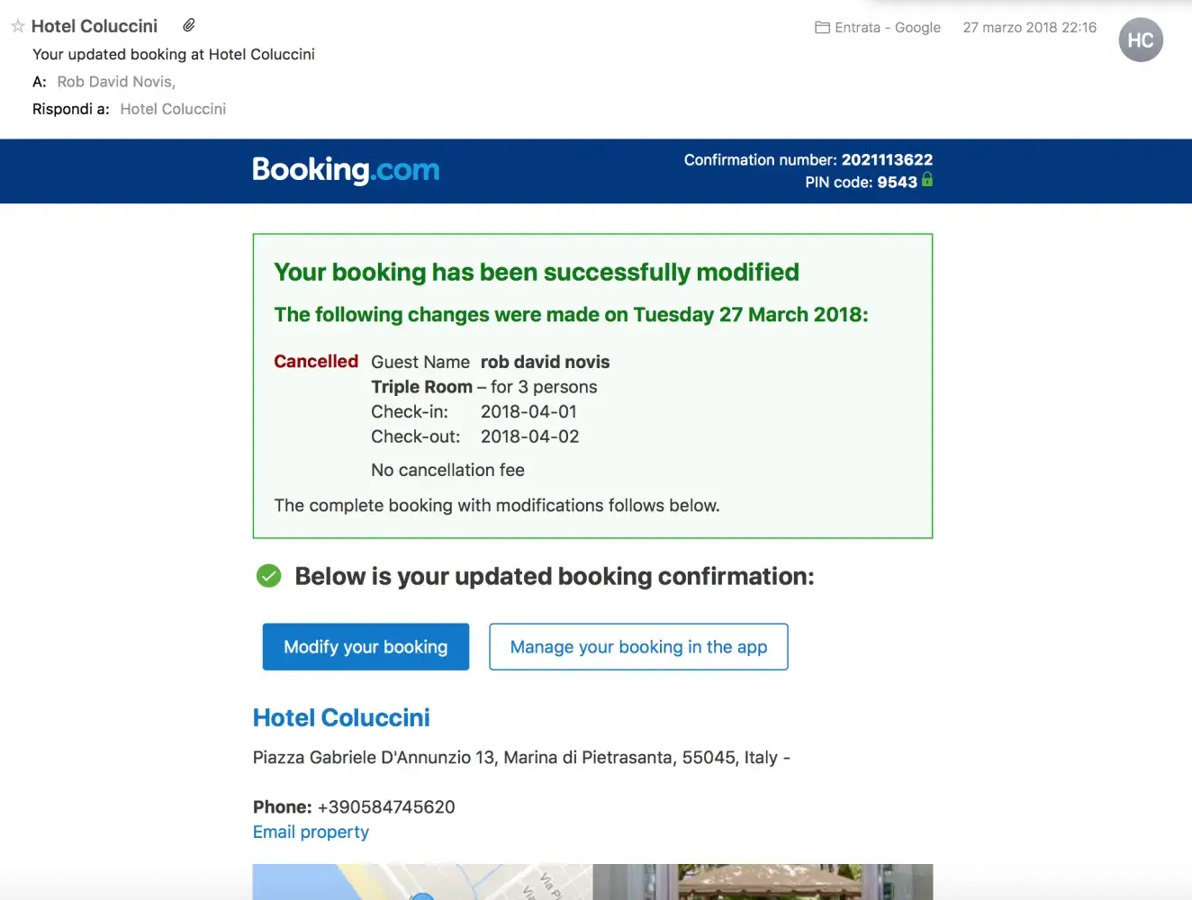Click the green checkmark confirmation icon
The image size is (1192, 900).
(268, 576)
